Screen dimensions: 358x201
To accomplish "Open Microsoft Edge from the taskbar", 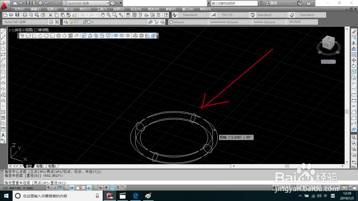I will tap(135, 196).
